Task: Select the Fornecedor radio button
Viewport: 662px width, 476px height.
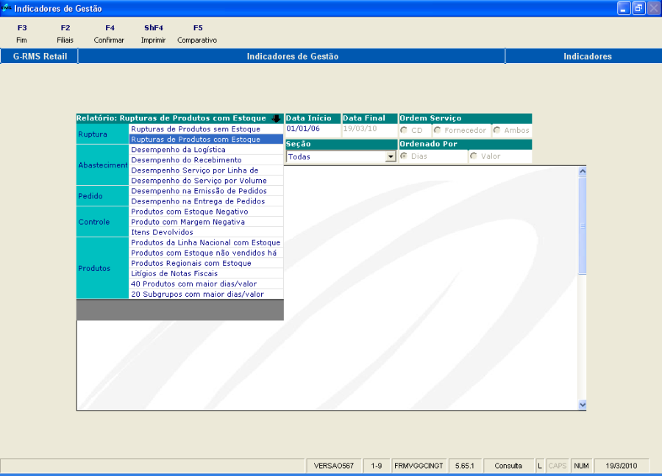Action: click(x=438, y=130)
